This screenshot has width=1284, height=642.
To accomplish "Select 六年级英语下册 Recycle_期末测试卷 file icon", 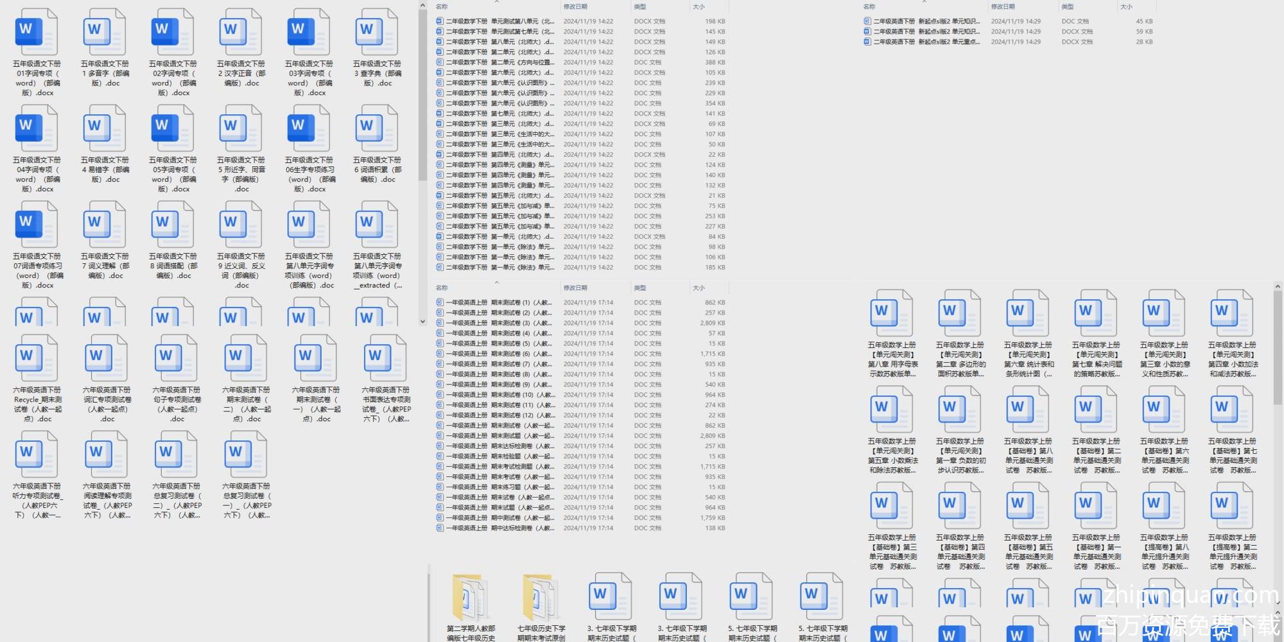I will coord(36,358).
